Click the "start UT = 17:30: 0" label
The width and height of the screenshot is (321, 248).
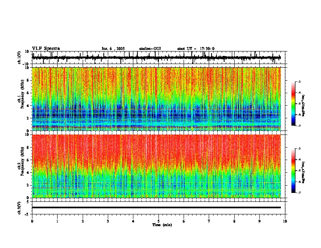196,49
